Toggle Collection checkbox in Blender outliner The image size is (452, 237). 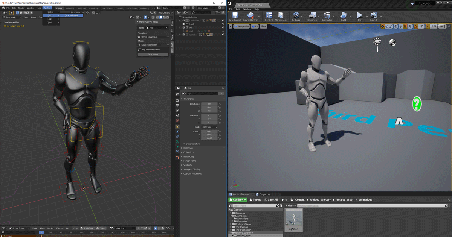pos(184,20)
